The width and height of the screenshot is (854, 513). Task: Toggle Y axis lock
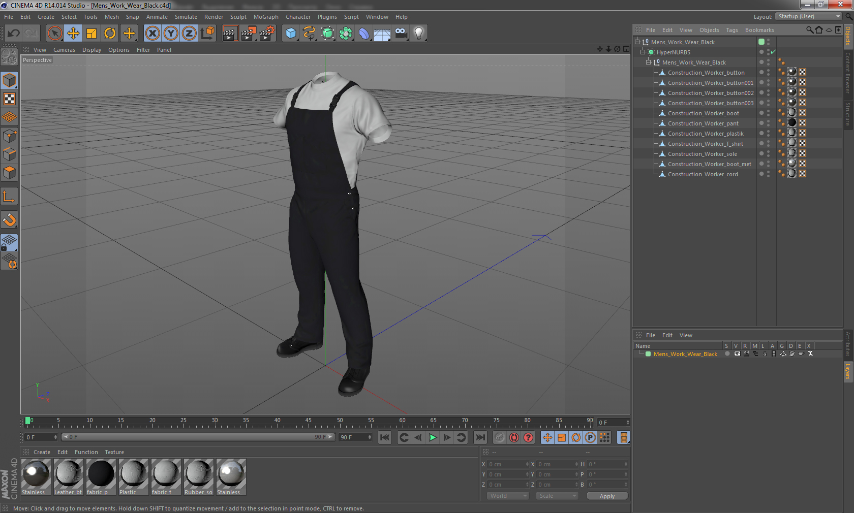171,34
